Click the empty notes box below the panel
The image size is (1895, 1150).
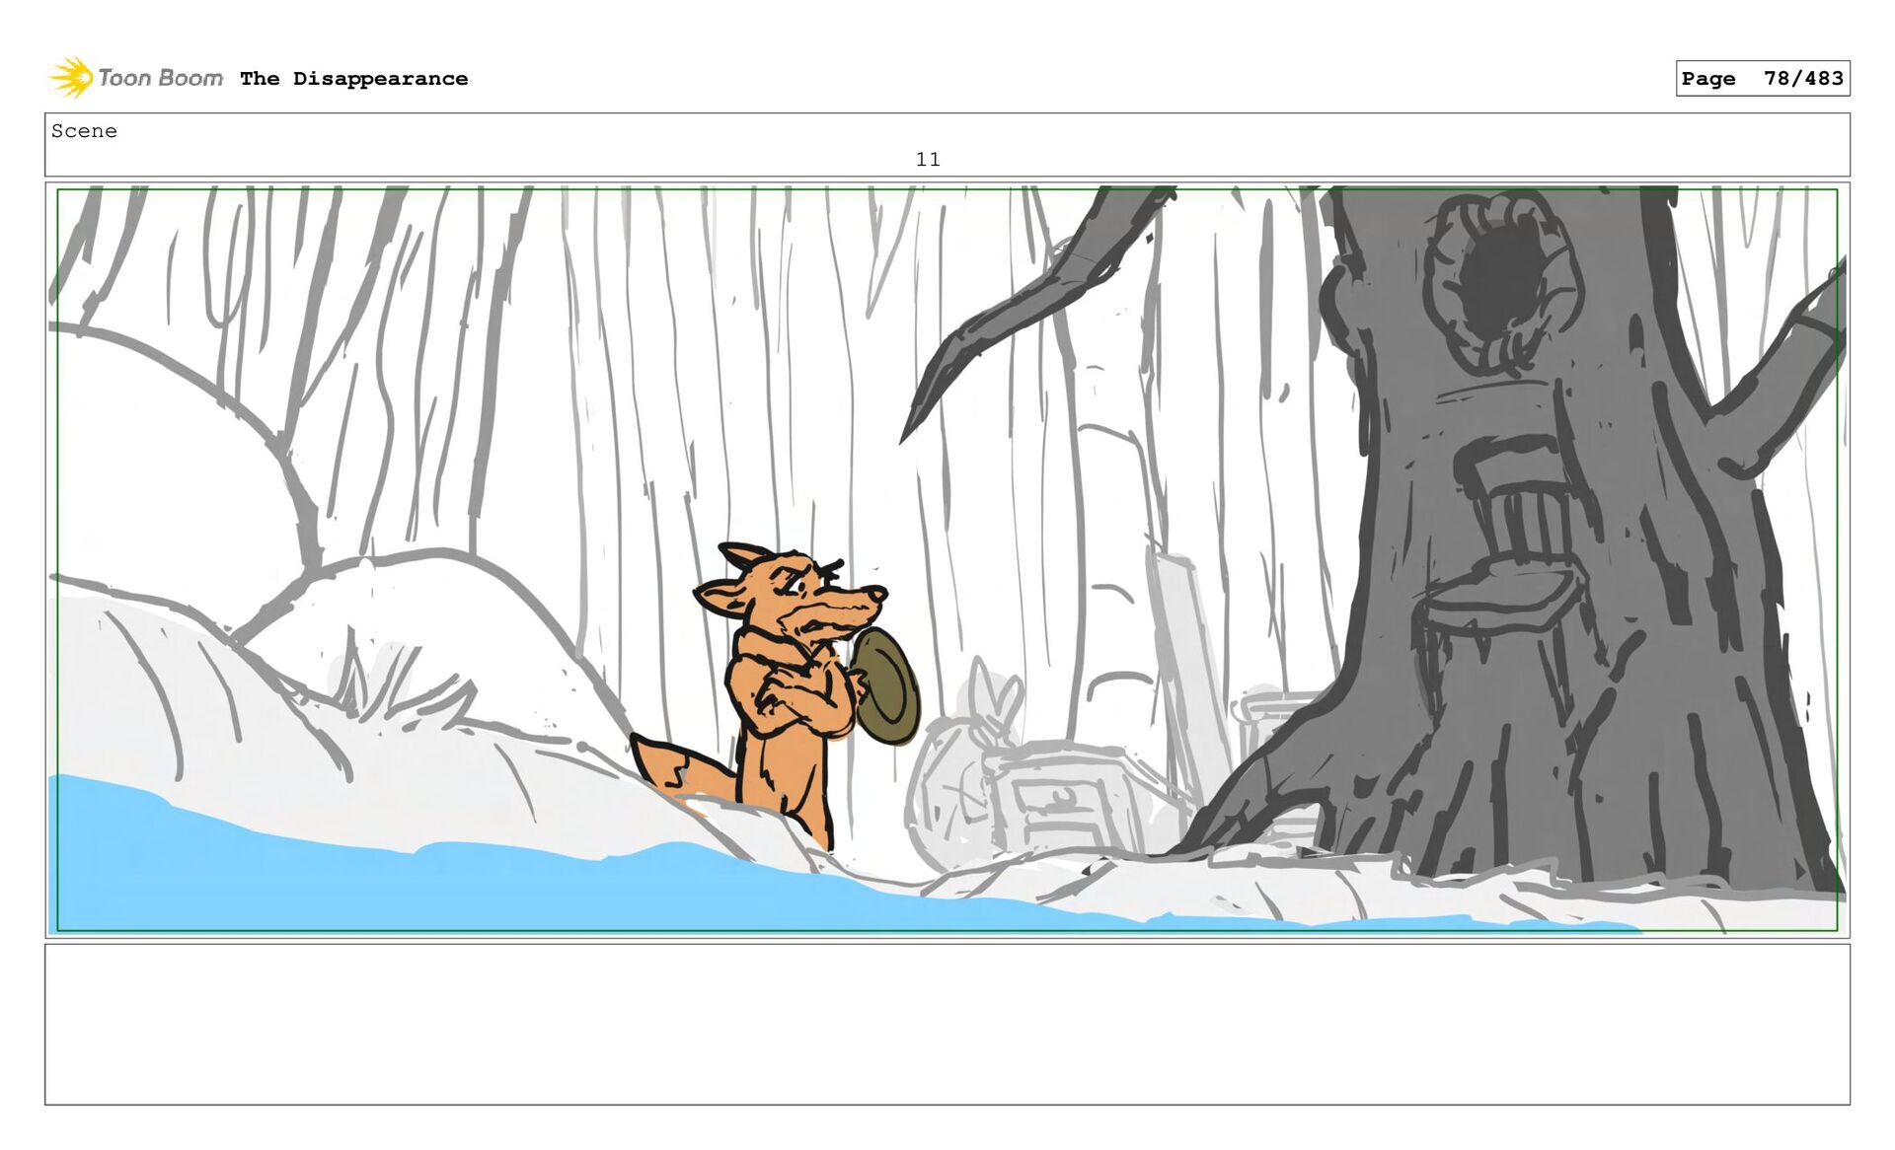(947, 1024)
